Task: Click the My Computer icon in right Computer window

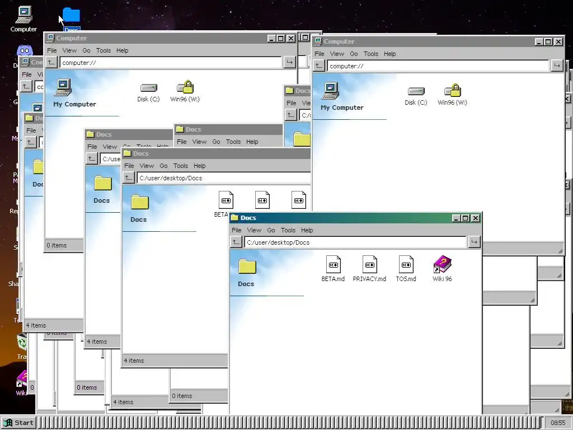Action: pyautogui.click(x=331, y=91)
